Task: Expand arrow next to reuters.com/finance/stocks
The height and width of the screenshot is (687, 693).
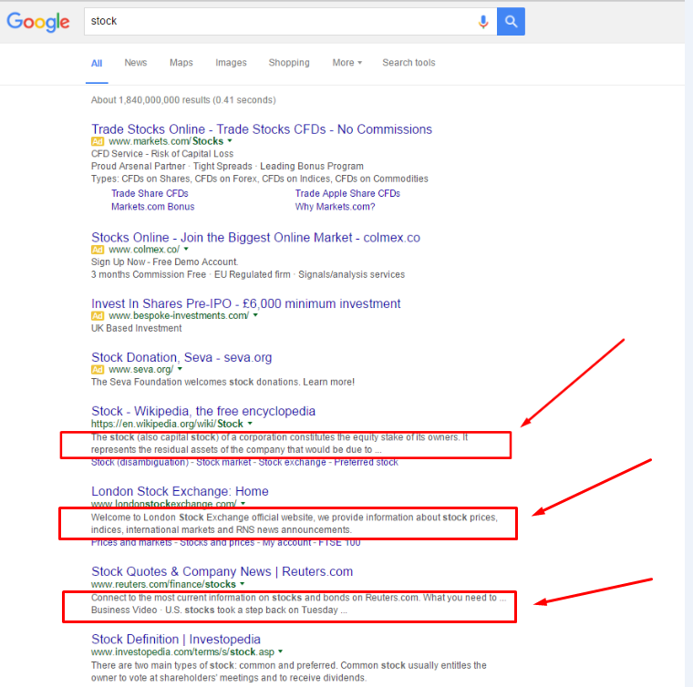Action: coord(243,584)
